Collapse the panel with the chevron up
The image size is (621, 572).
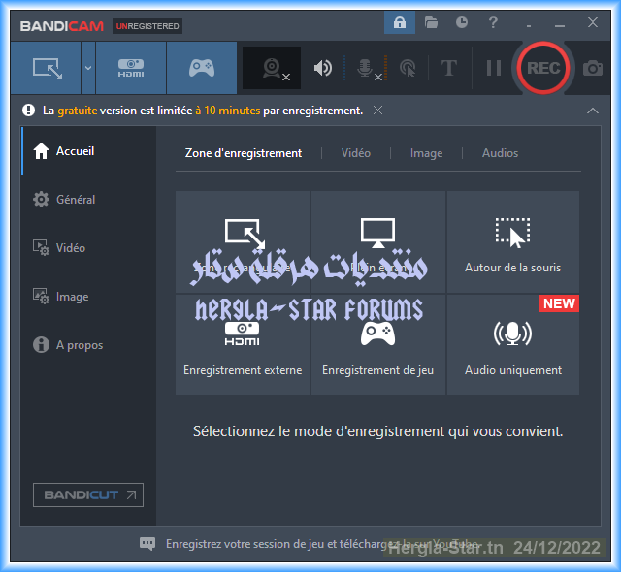click(x=593, y=111)
